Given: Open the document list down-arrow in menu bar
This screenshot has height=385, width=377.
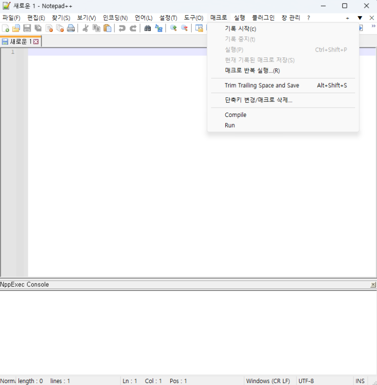Looking at the screenshot, I should tap(360, 18).
